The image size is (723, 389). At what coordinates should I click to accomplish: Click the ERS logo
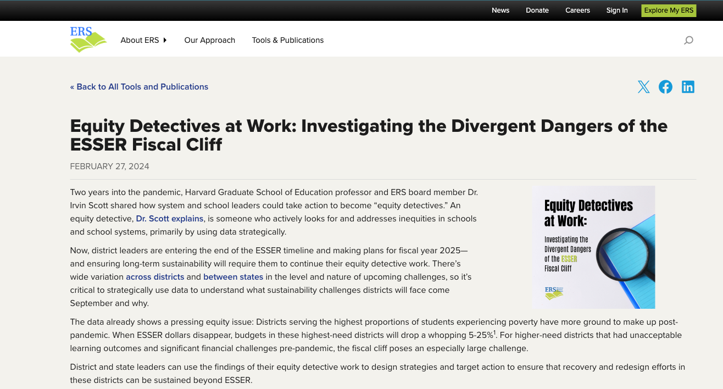coord(88,38)
